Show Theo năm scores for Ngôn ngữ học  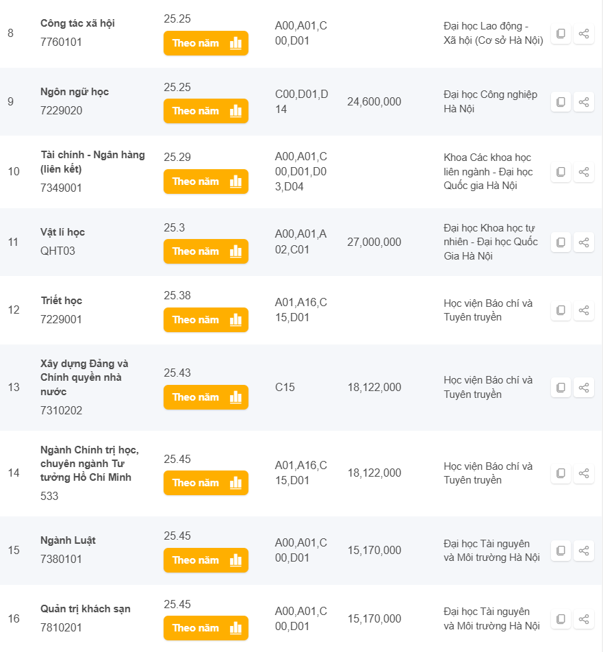205,111
